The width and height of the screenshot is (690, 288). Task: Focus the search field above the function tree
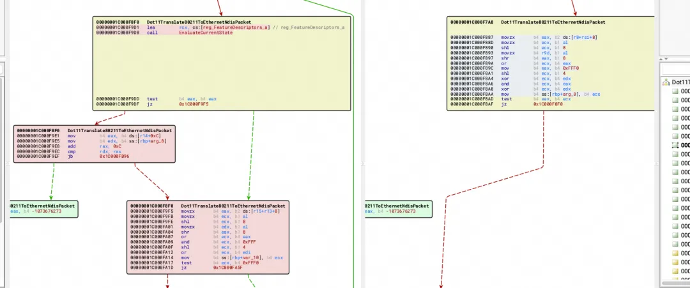(676, 70)
